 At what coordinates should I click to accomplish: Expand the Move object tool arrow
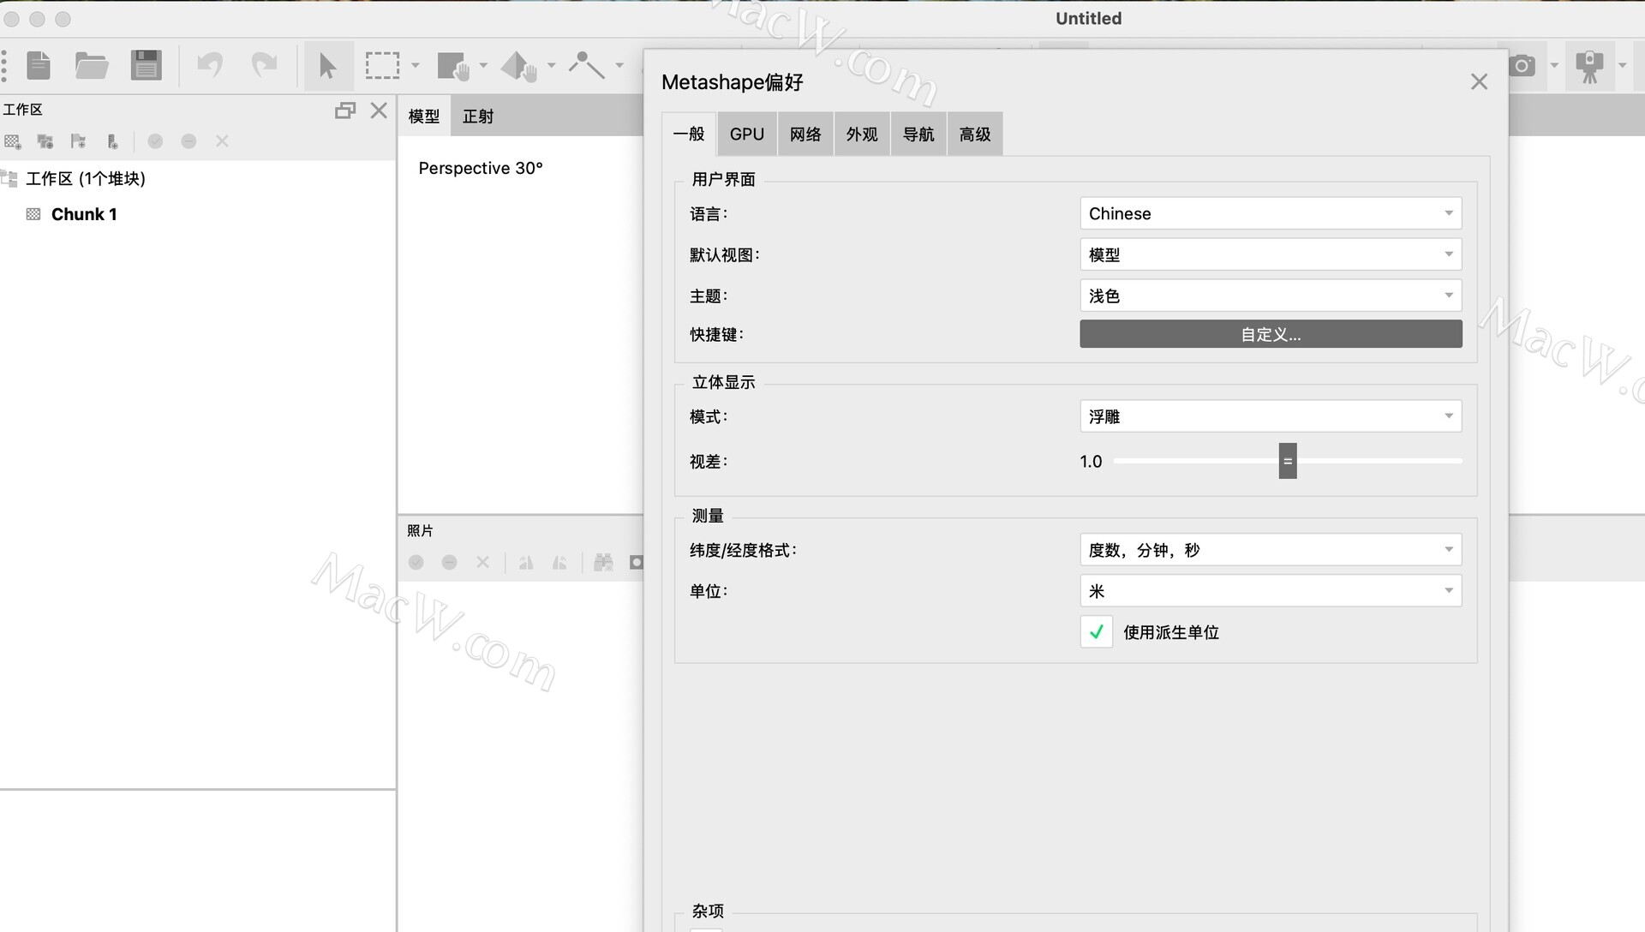(x=551, y=65)
